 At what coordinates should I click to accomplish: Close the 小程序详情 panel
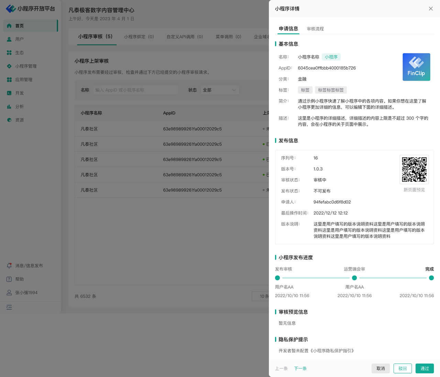[x=431, y=9]
